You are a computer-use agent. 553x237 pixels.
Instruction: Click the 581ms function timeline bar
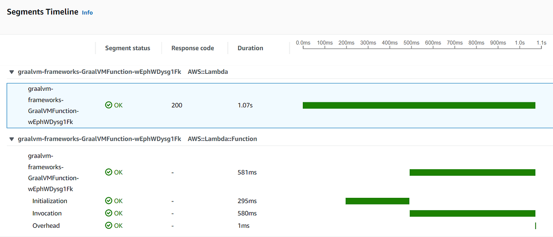coord(472,172)
